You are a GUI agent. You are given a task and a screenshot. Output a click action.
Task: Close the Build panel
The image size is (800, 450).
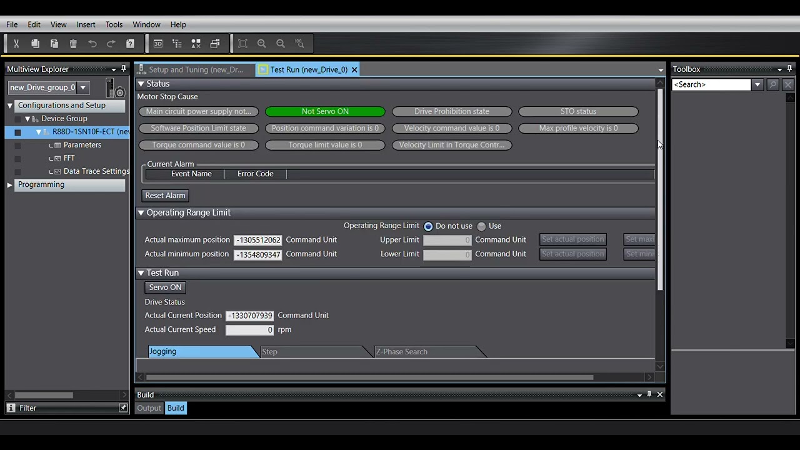pos(660,394)
